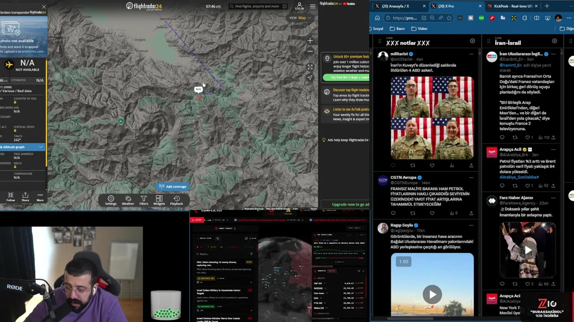The height and width of the screenshot is (322, 574).
Task: Open settings of XXX notlar column
Action: [x=472, y=41]
